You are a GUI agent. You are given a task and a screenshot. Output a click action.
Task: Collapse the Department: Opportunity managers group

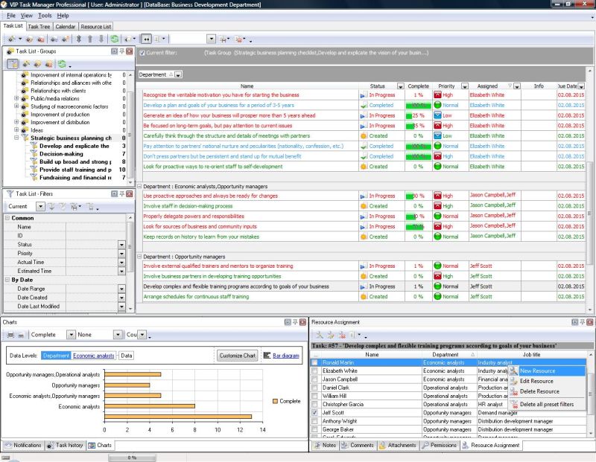tap(140, 256)
